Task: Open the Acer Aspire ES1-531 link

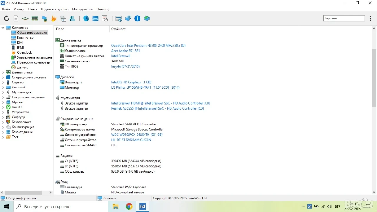Action: (125, 51)
